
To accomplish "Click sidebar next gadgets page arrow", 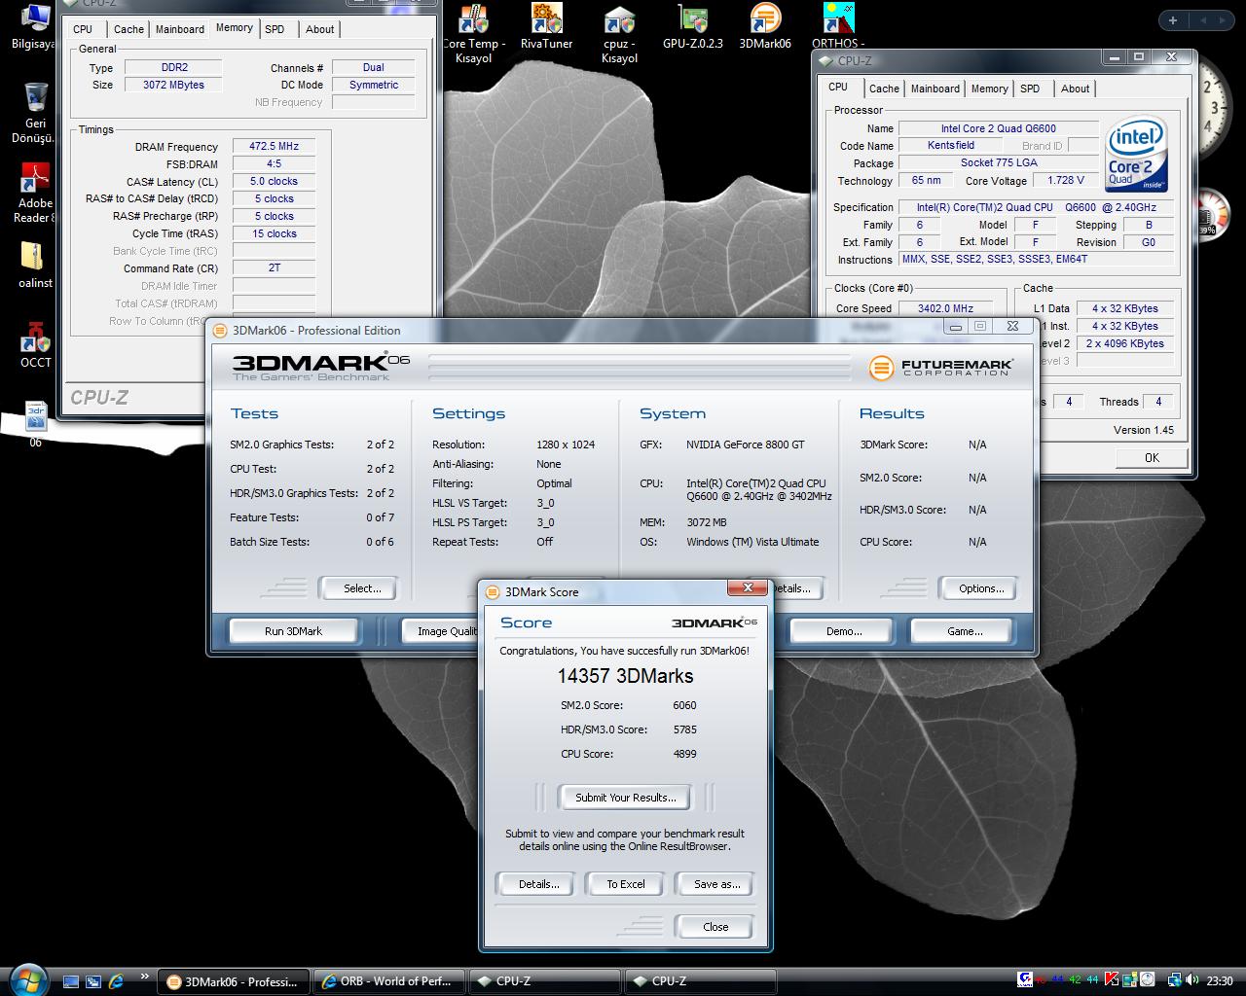I will pos(1221,19).
